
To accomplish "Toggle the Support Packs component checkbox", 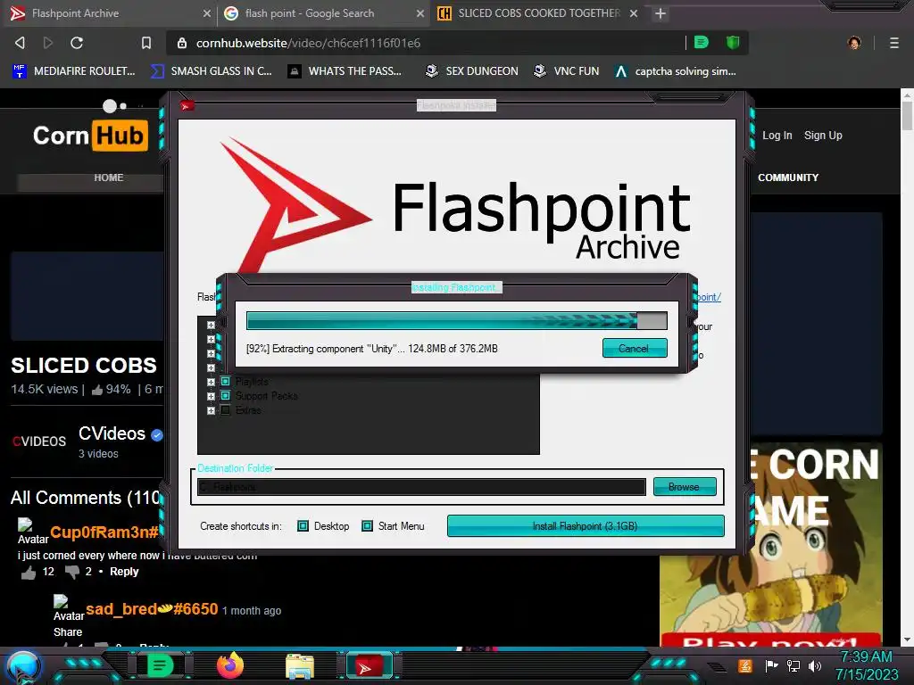I will point(226,395).
